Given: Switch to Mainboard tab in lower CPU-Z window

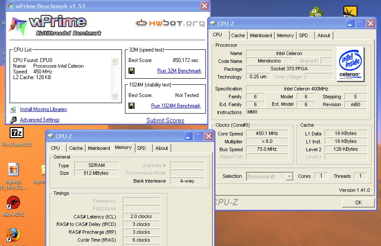Looking at the screenshot, I should coord(99,148).
